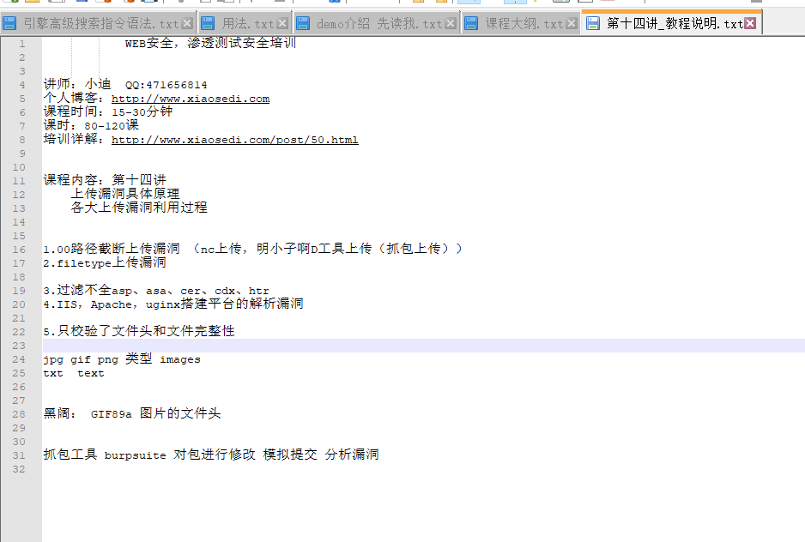805x542 pixels.
Task: Click the file icon on demo介绍 先读我.txt tab
Action: (302, 25)
